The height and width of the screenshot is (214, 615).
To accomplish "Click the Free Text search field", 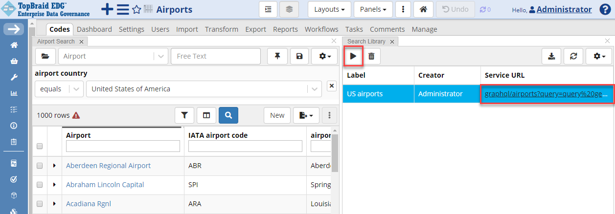I will pyautogui.click(x=216, y=56).
